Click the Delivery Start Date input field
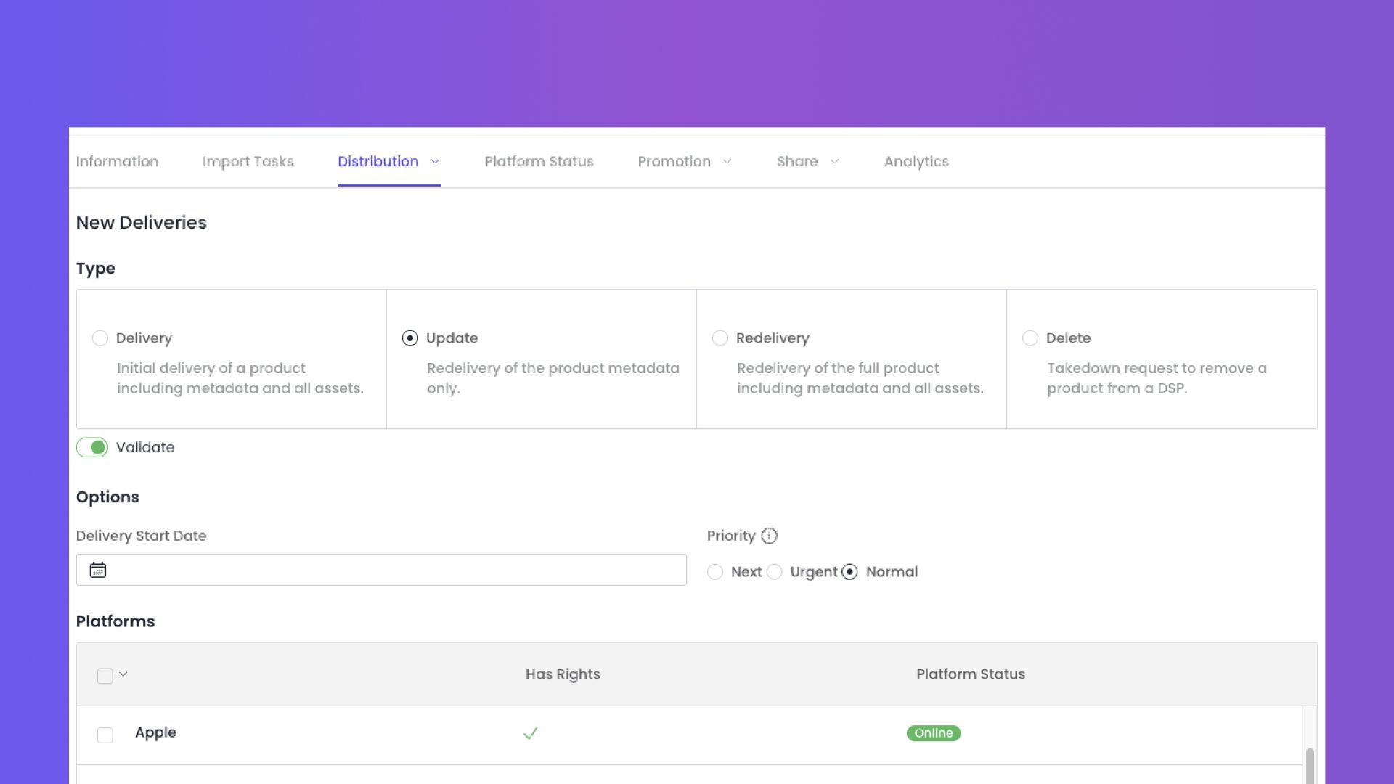The width and height of the screenshot is (1394, 784). click(x=381, y=570)
